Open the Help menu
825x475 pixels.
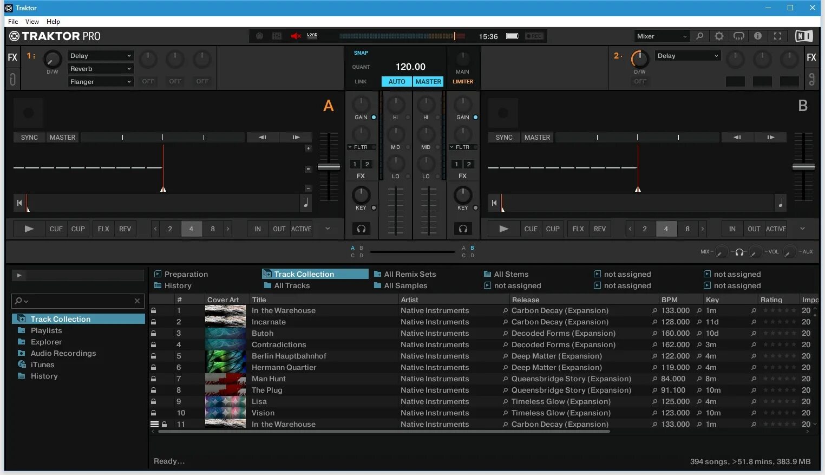(53, 22)
